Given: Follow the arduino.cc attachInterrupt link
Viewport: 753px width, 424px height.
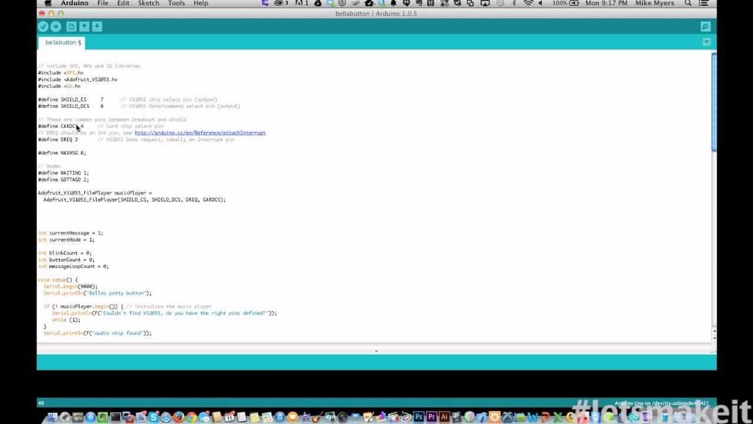Looking at the screenshot, I should pyautogui.click(x=200, y=133).
